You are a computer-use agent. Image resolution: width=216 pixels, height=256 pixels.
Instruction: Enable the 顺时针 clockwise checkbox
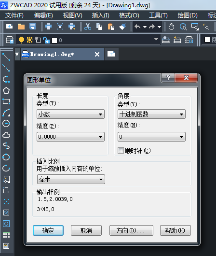121,151
